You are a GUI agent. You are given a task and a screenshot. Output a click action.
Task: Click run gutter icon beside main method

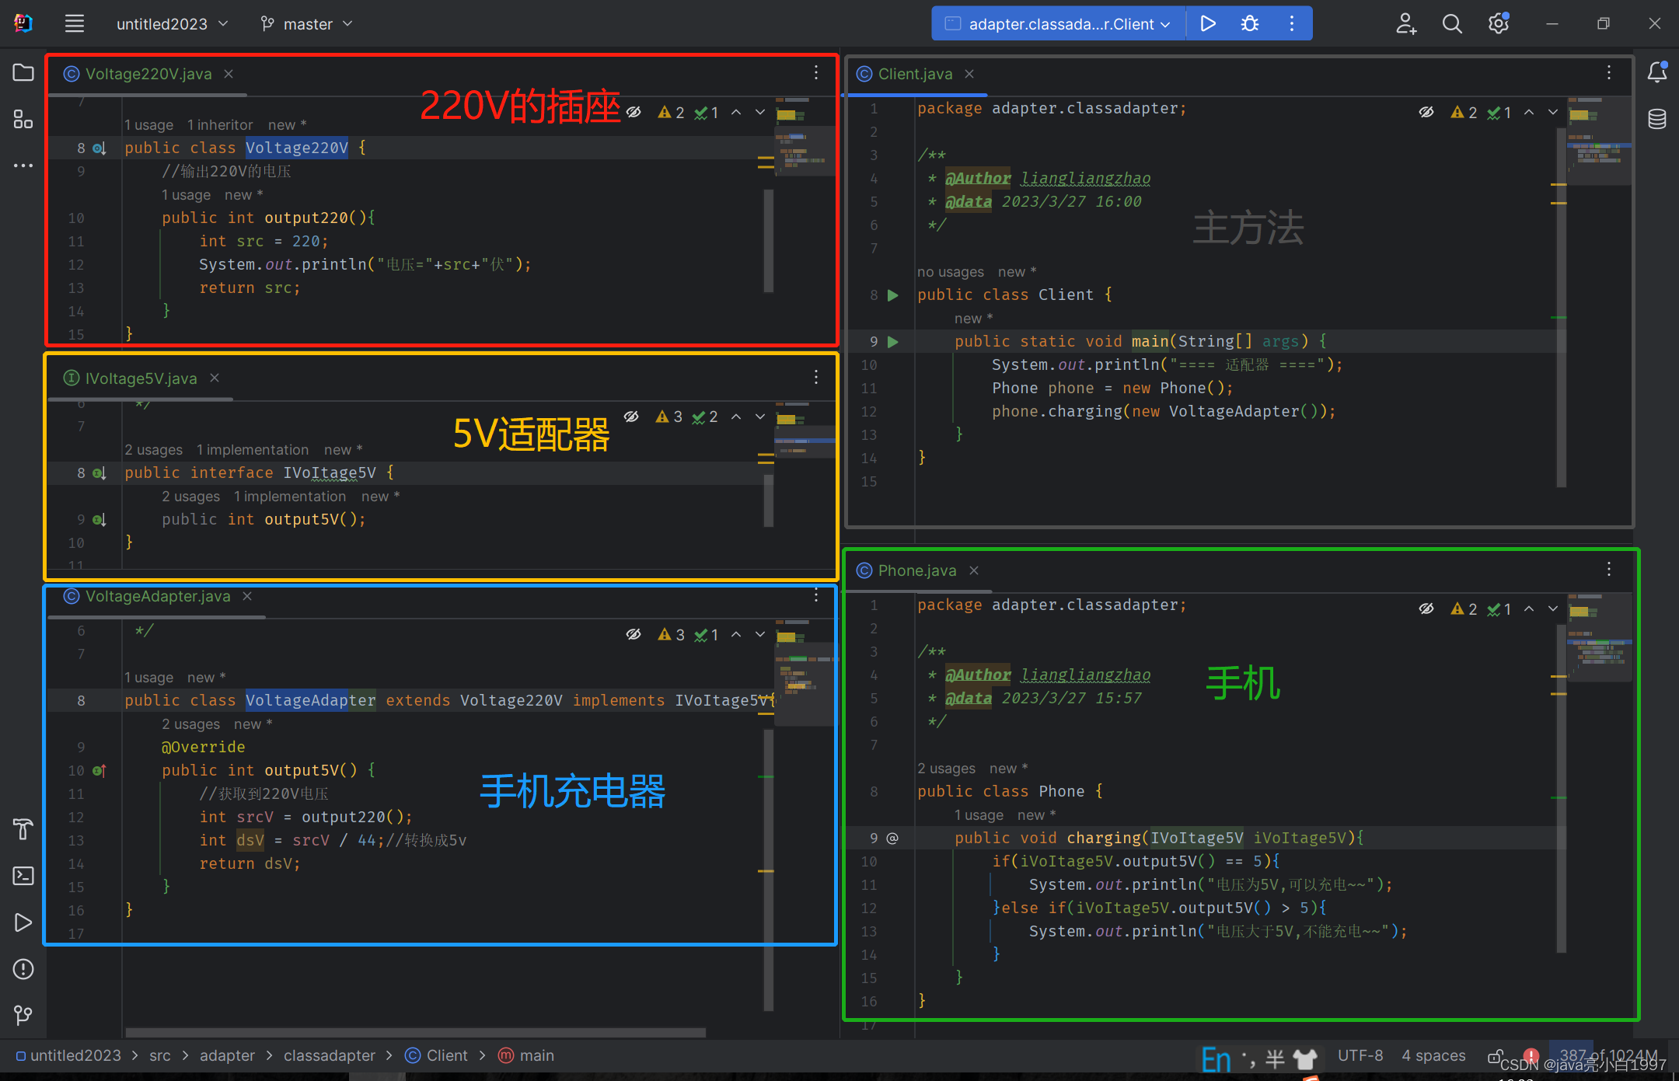[x=893, y=341]
